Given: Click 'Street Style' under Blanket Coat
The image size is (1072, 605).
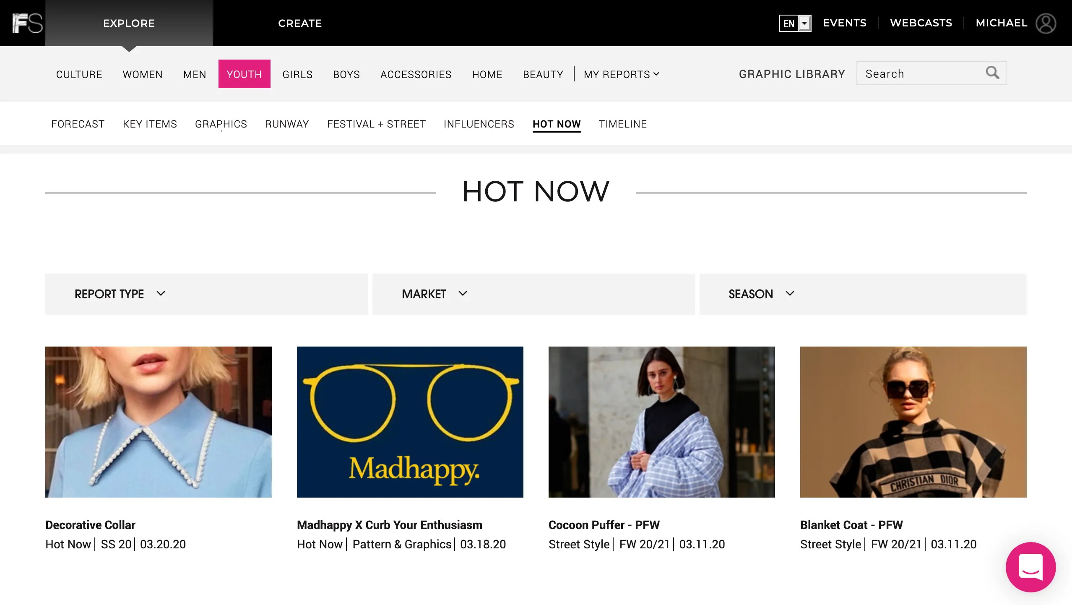Looking at the screenshot, I should point(830,544).
